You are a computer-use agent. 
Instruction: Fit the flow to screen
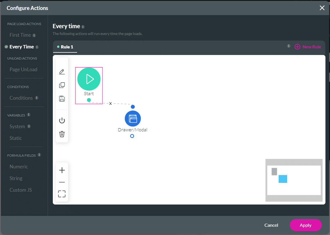click(62, 194)
